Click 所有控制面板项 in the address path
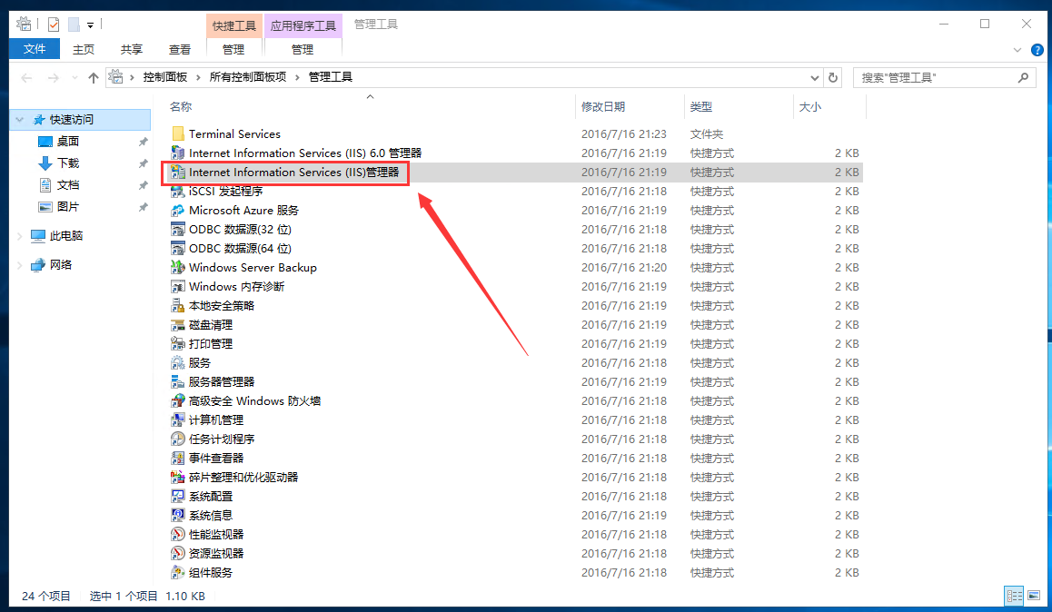This screenshot has width=1052, height=612. (247, 78)
